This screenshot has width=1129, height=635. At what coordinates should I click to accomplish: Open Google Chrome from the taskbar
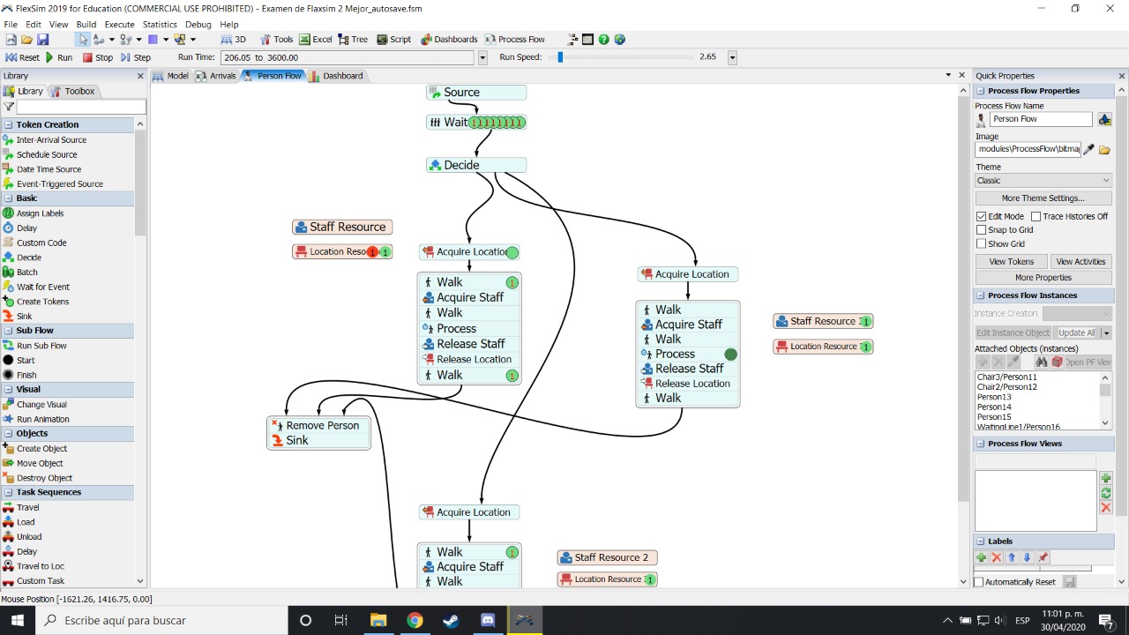(415, 620)
